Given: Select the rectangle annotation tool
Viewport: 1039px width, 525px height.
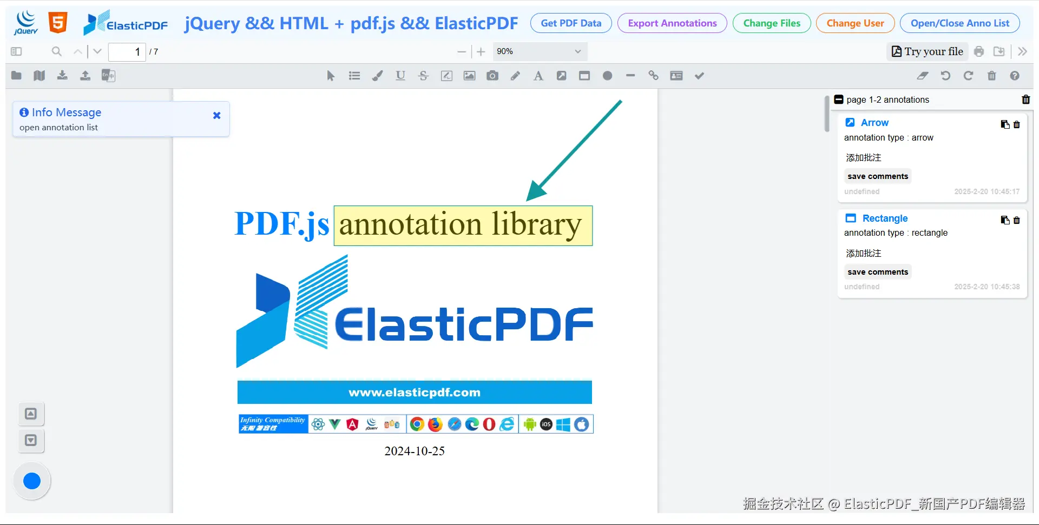Looking at the screenshot, I should point(584,76).
